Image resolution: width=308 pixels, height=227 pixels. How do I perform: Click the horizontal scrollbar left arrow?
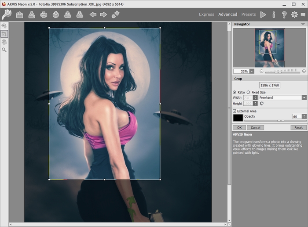pyautogui.click(x=11, y=224)
